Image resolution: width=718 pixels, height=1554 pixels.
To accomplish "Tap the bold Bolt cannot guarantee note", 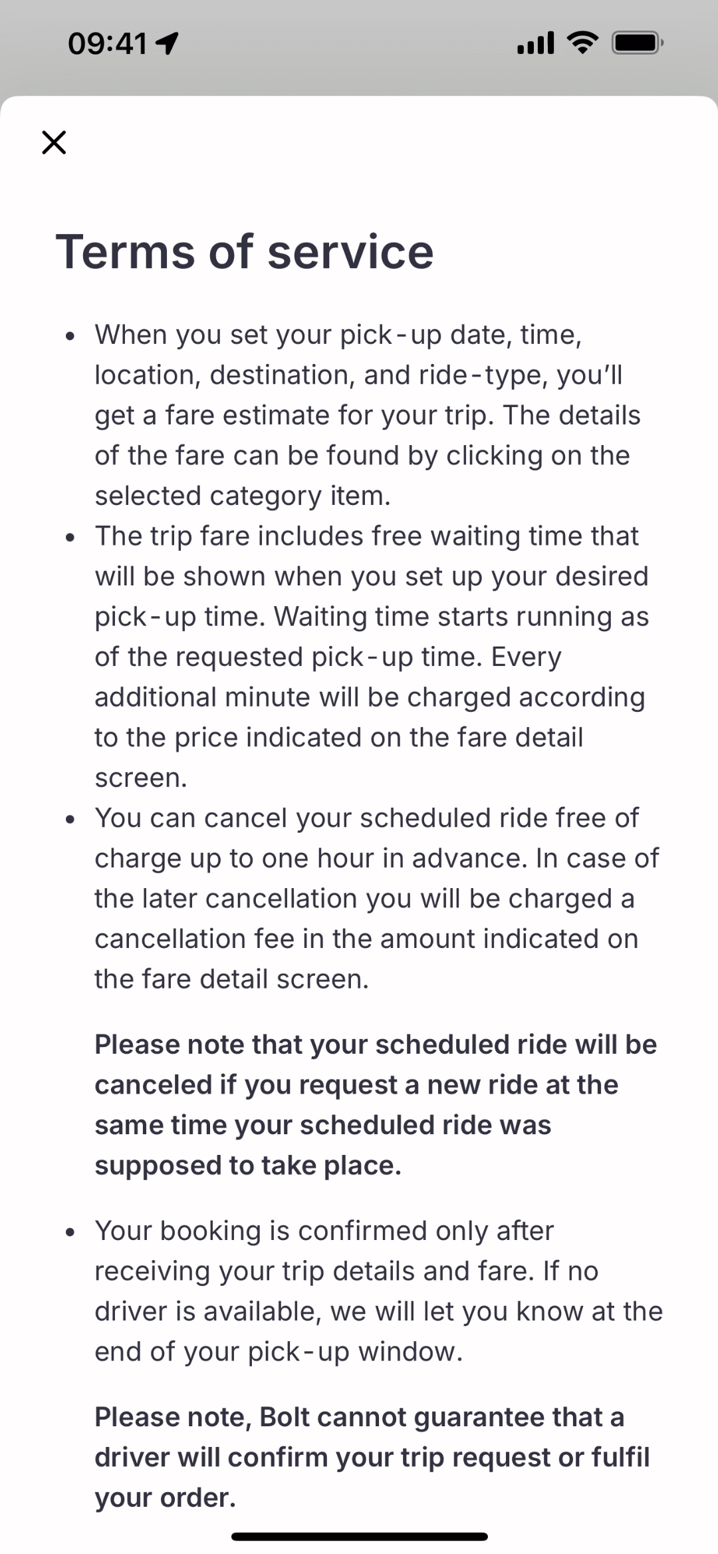I will point(371,1457).
